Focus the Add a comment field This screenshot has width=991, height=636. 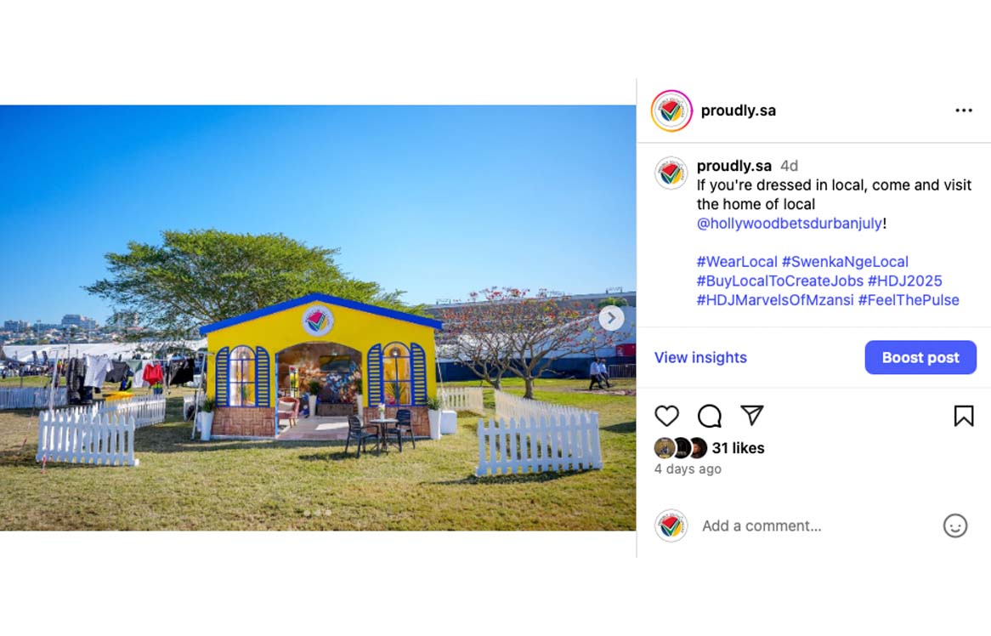pyautogui.click(x=815, y=526)
